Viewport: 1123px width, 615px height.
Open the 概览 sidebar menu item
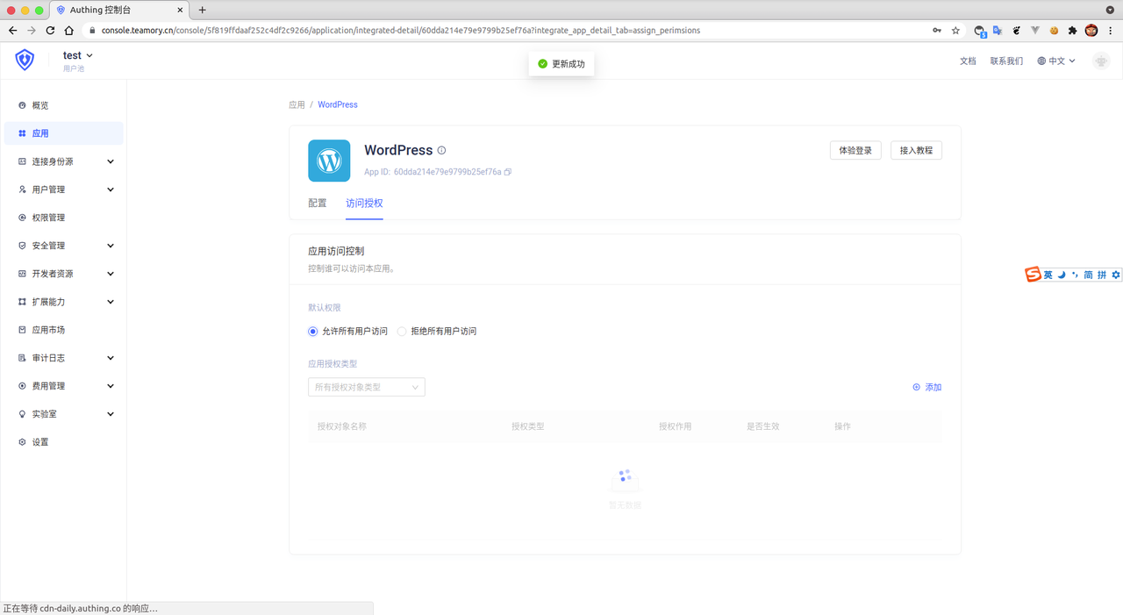tap(63, 105)
